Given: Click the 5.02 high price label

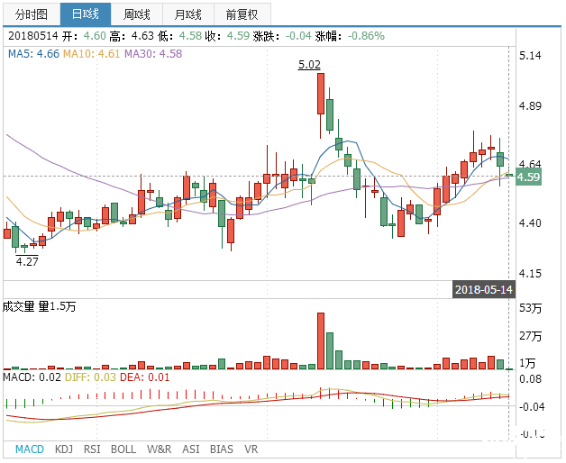Looking at the screenshot, I should coord(309,65).
